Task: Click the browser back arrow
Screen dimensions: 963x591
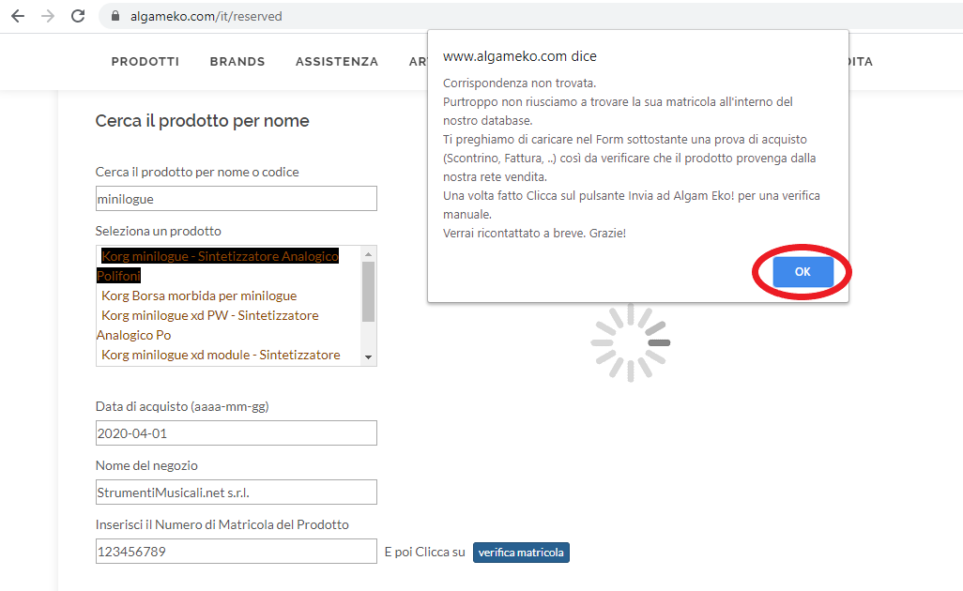Action: (18, 16)
